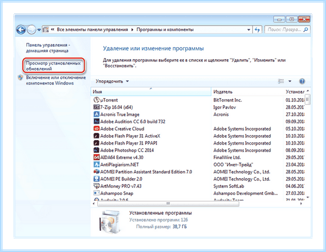Click publisher 'Ashampoo Development Gmb...' cell
This screenshot has width=326, height=252.
[246, 193]
